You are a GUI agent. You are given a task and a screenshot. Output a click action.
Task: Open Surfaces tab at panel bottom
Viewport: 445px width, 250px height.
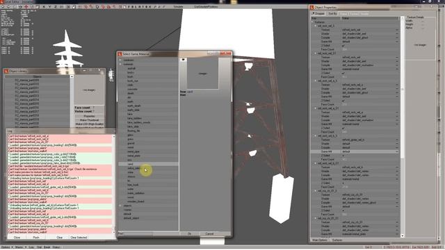(x=337, y=240)
